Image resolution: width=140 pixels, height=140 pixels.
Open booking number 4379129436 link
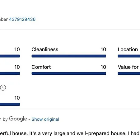click(22, 19)
